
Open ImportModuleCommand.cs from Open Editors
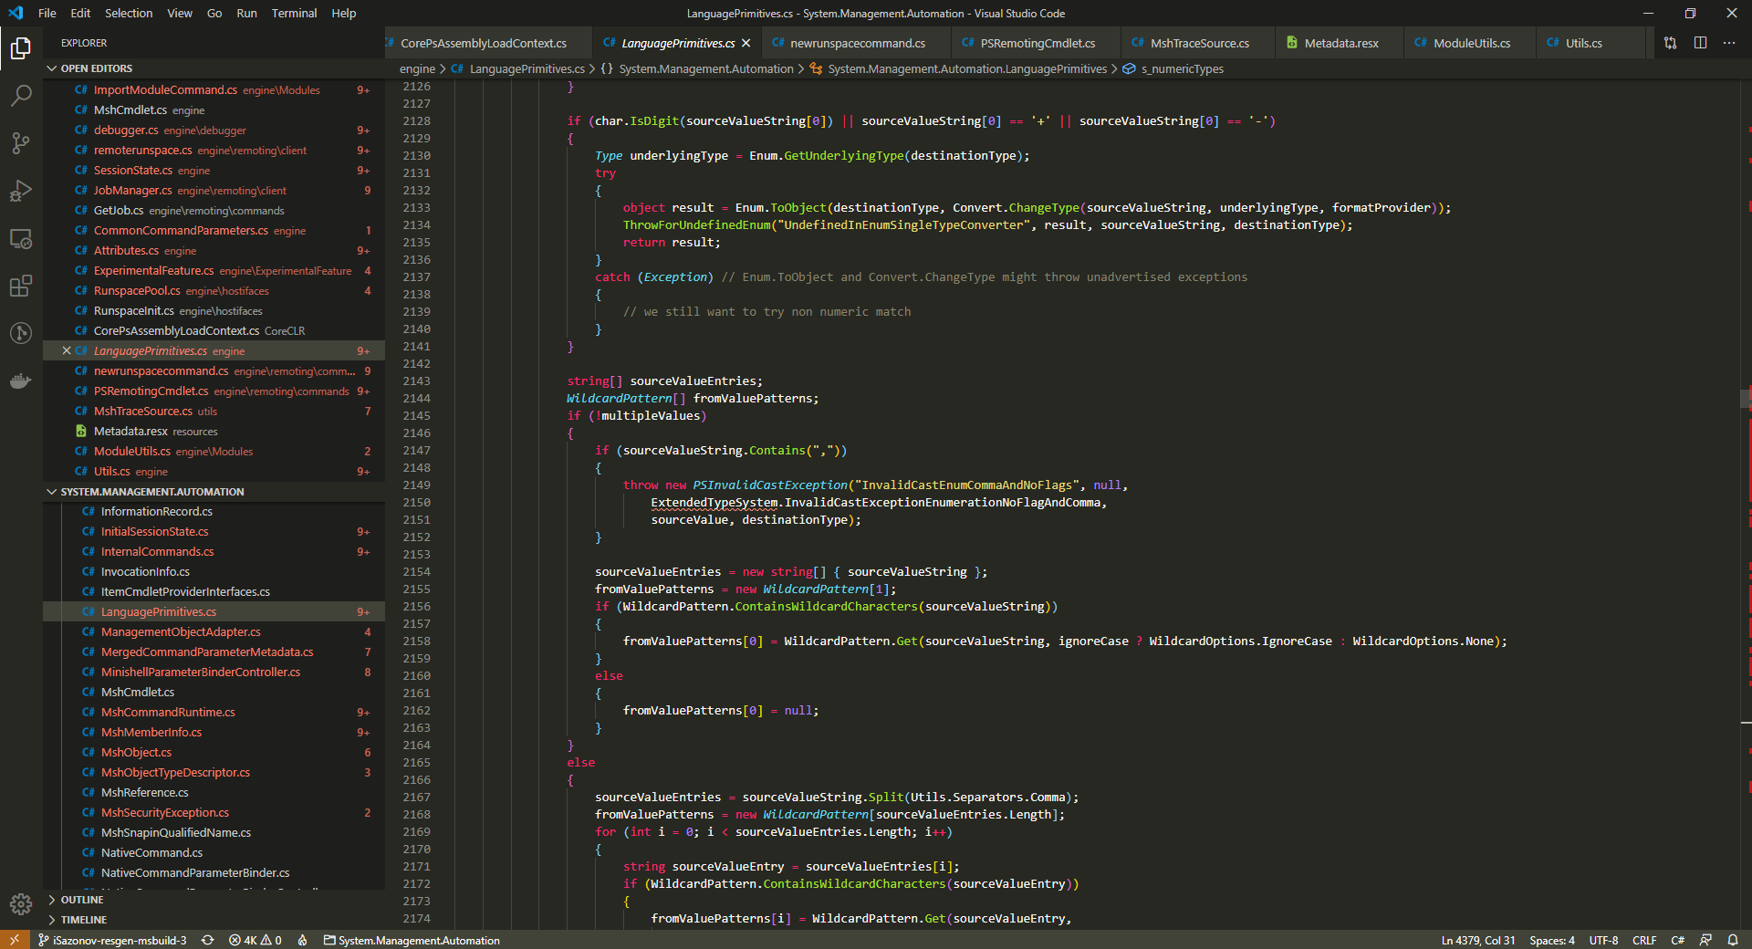coord(214,89)
